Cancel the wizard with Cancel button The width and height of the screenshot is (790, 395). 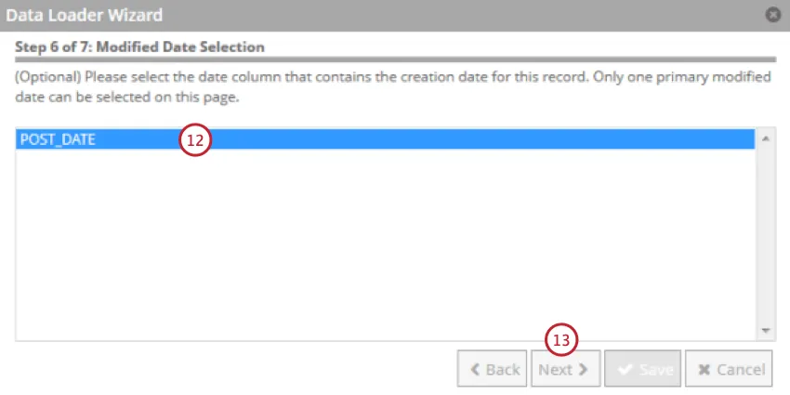tap(731, 369)
